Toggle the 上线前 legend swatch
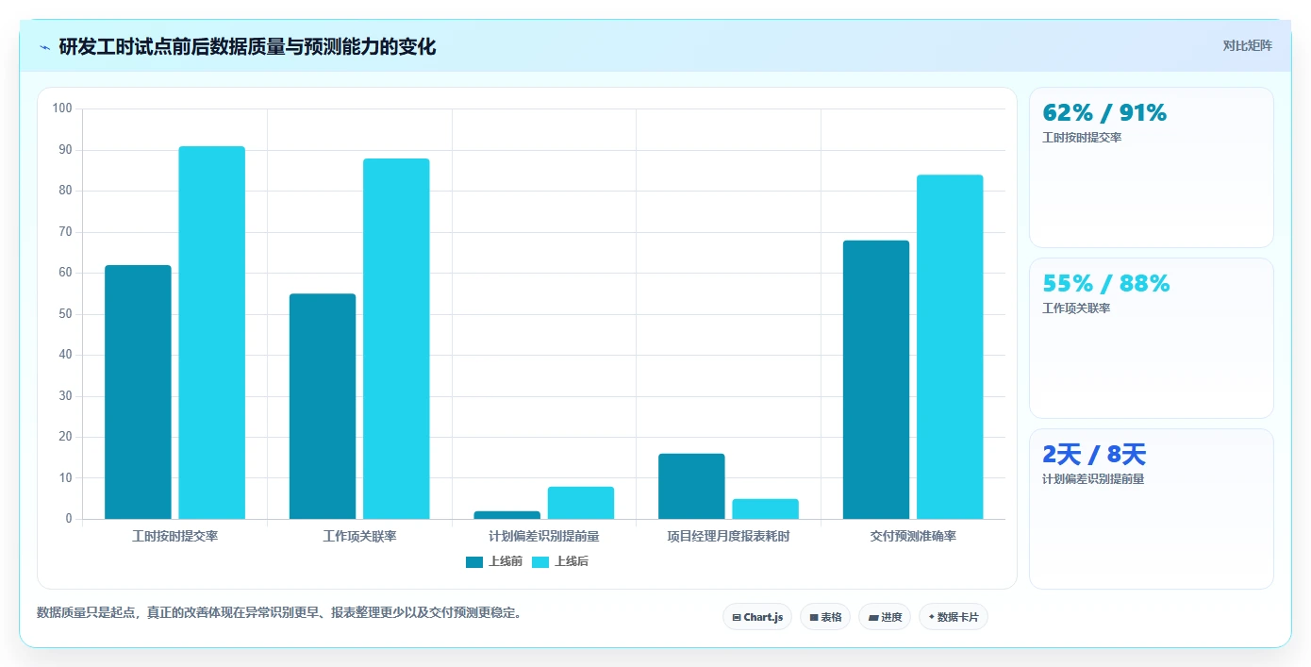The height and width of the screenshot is (667, 1311). [474, 562]
